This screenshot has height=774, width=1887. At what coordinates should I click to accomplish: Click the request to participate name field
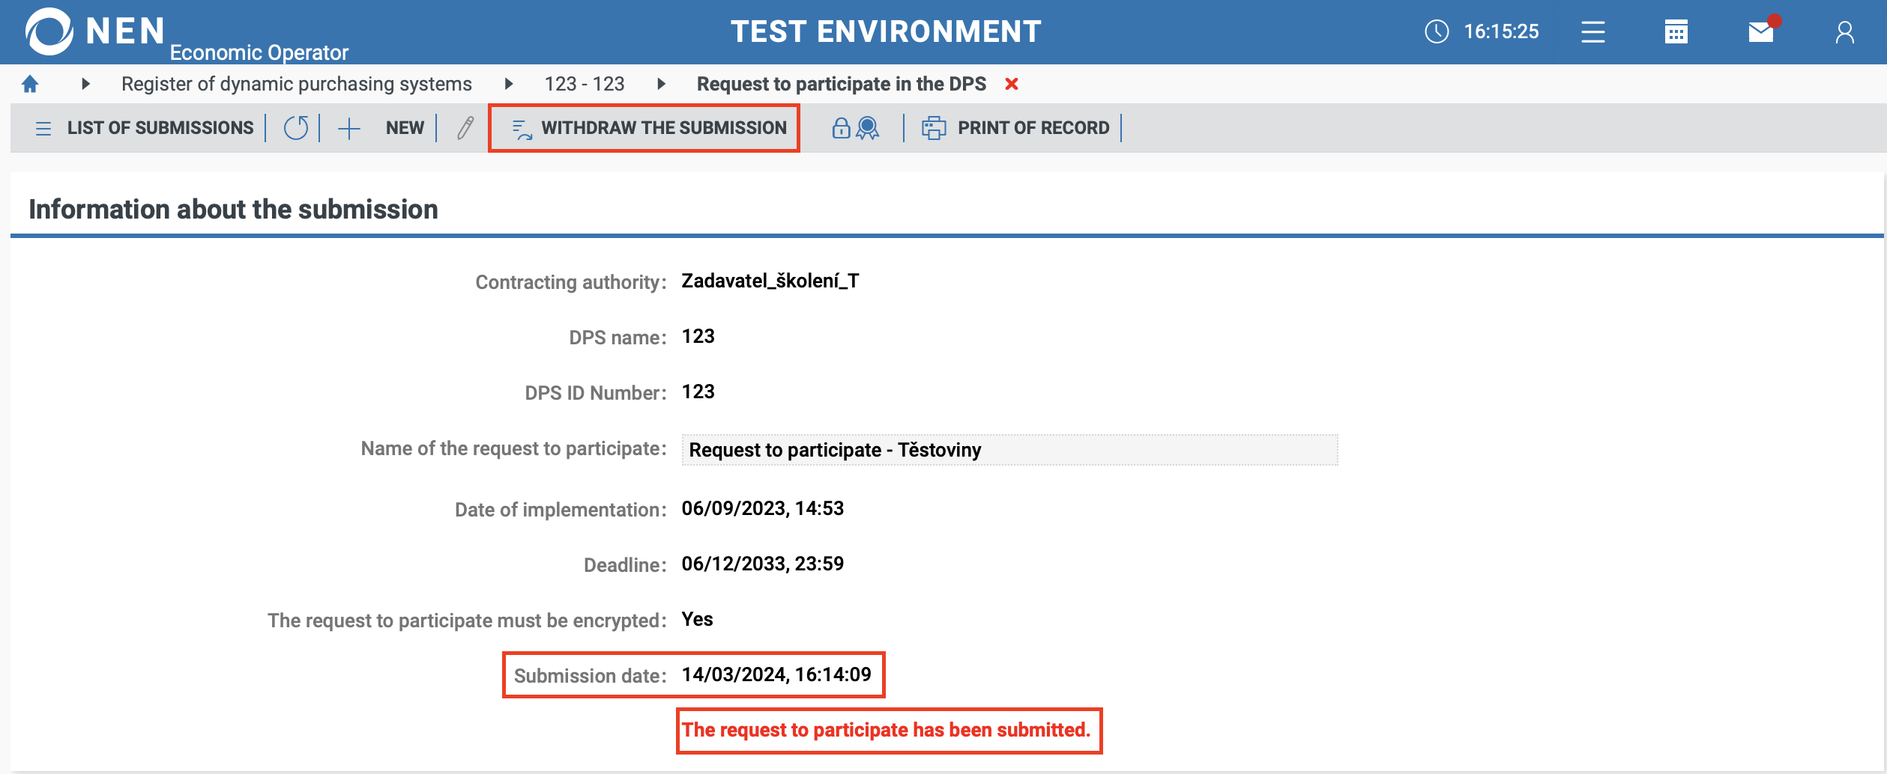(1009, 450)
